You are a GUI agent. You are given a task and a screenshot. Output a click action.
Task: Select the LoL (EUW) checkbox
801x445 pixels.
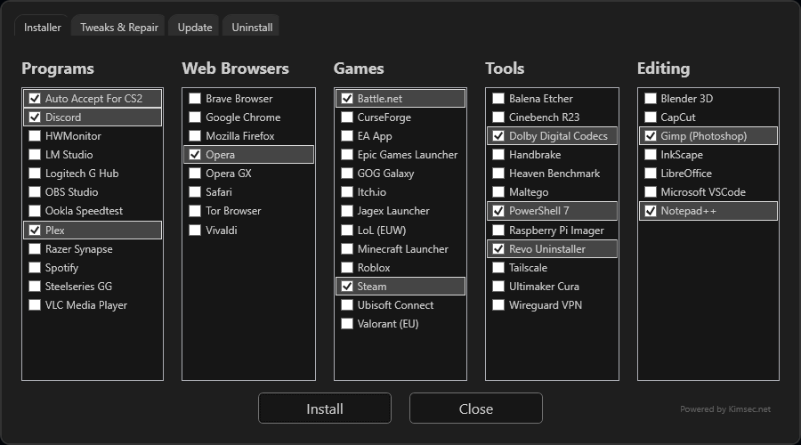coord(347,230)
